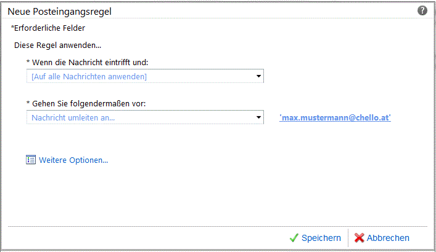
Task: Click the '*Erforderliche Felder' note
Action: pyautogui.click(x=47, y=28)
